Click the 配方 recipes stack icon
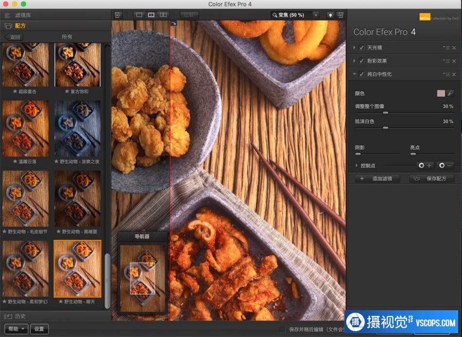 click(8, 26)
